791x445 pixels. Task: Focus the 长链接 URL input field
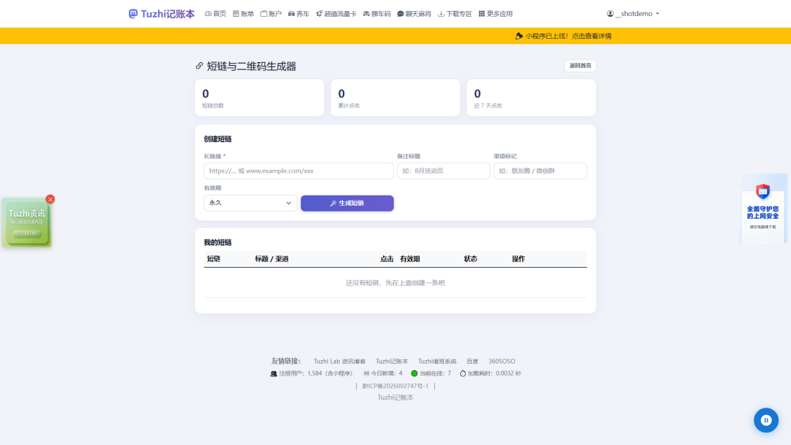299,171
